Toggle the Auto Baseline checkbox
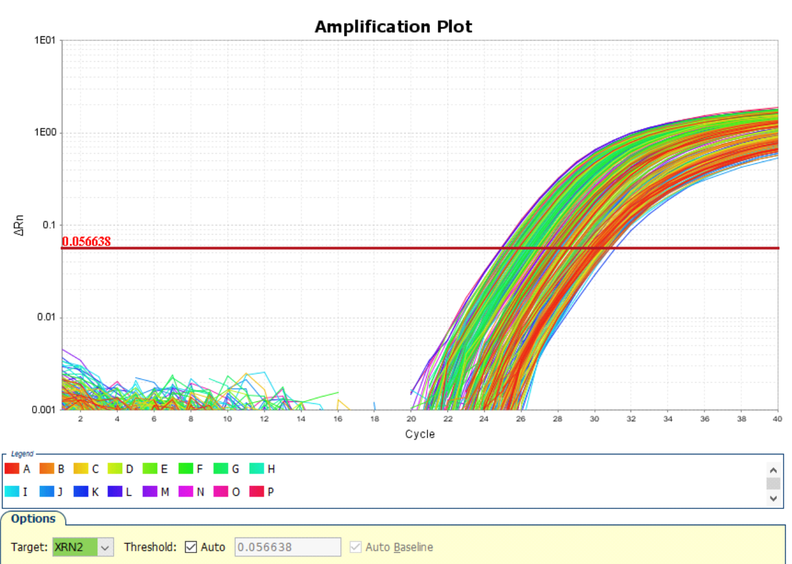Viewport: 792px width, 564px height. click(355, 547)
